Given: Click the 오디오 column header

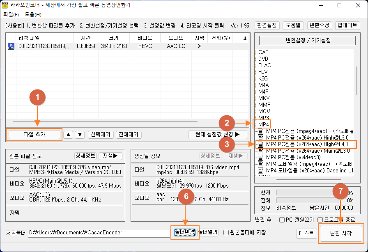Looking at the screenshot, I should [x=176, y=38].
